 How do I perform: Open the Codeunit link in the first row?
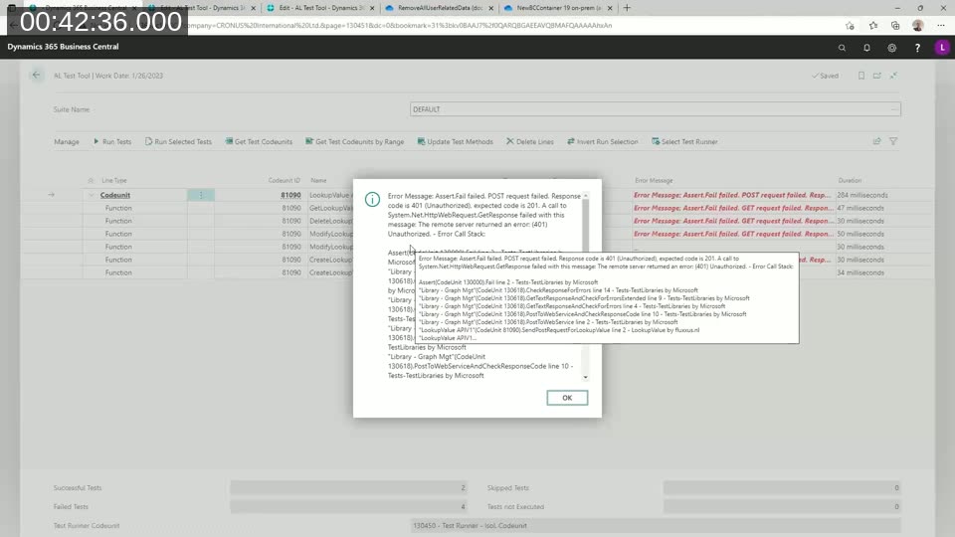(115, 196)
